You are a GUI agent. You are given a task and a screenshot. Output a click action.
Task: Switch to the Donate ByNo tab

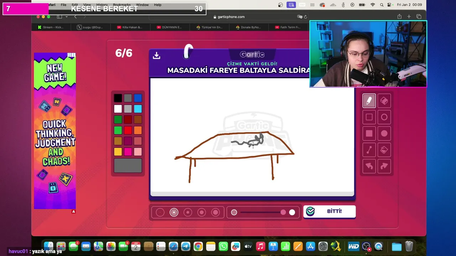248,27
